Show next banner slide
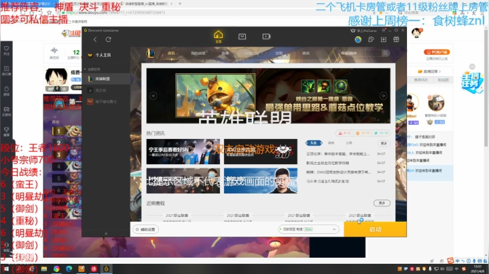 pos(383,96)
